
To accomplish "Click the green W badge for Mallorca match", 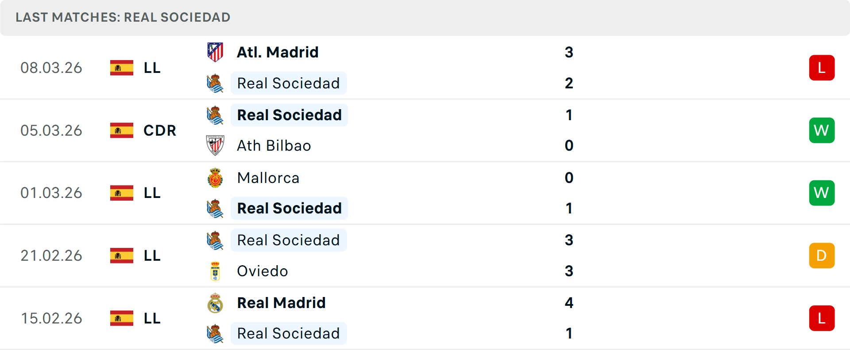I will [x=822, y=193].
